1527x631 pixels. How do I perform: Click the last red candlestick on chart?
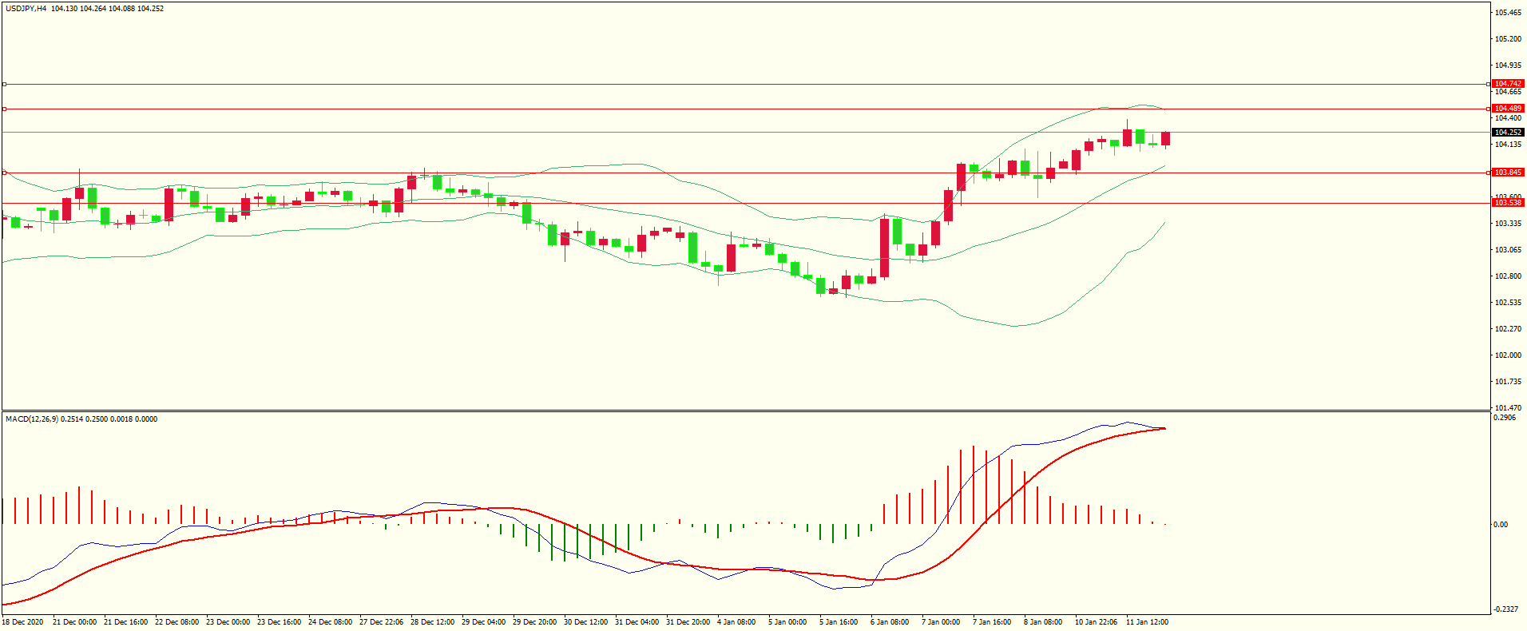1166,139
